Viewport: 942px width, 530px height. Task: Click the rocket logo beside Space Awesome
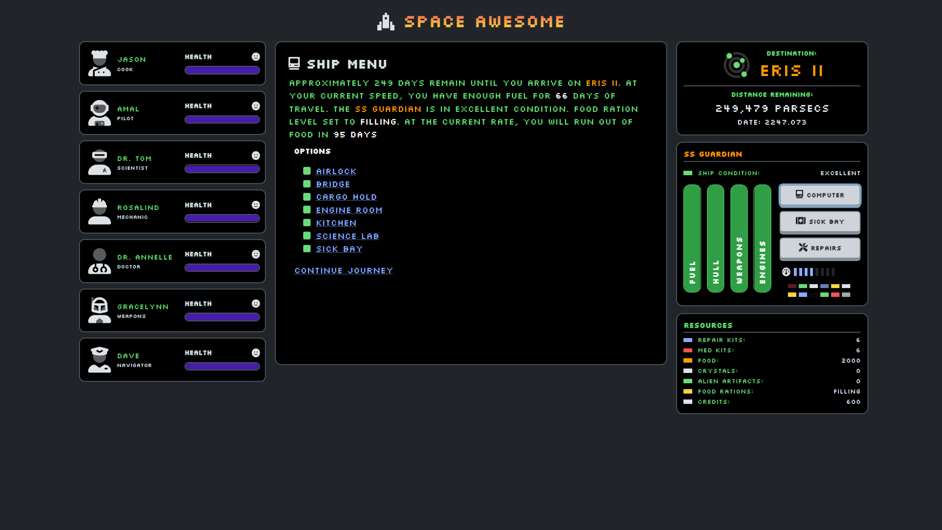(386, 22)
